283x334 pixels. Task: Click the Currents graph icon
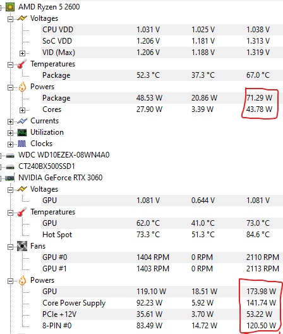click(x=22, y=121)
